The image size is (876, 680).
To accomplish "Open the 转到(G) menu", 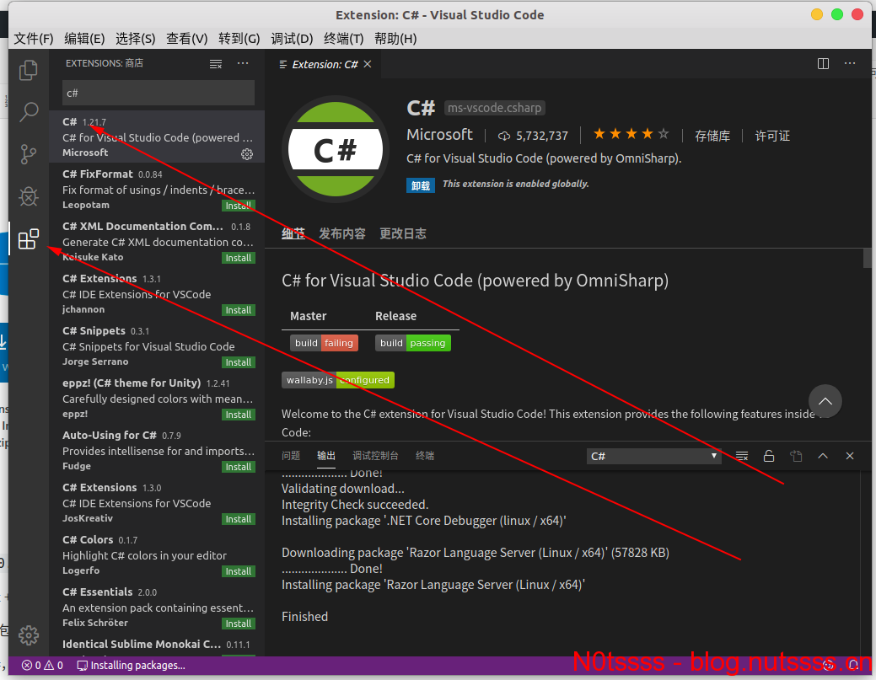I will [x=239, y=39].
